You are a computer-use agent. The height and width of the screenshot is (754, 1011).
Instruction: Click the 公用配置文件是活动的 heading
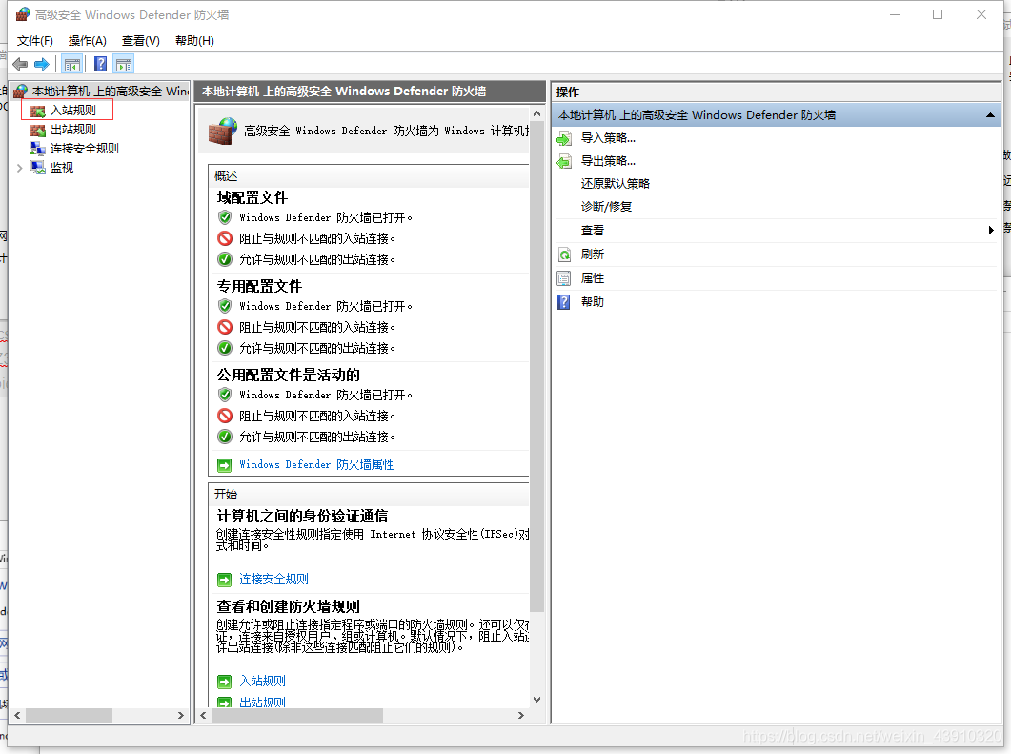coord(288,376)
